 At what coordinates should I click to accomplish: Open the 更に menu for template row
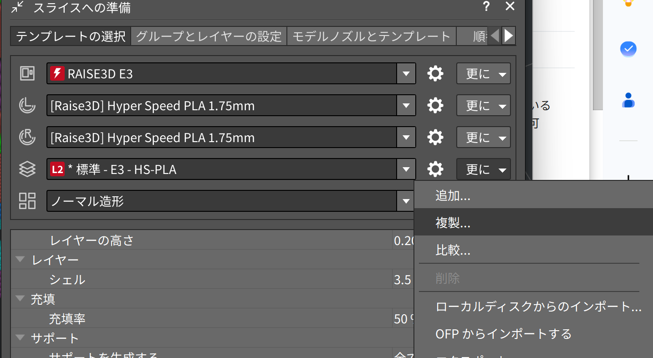[484, 169]
